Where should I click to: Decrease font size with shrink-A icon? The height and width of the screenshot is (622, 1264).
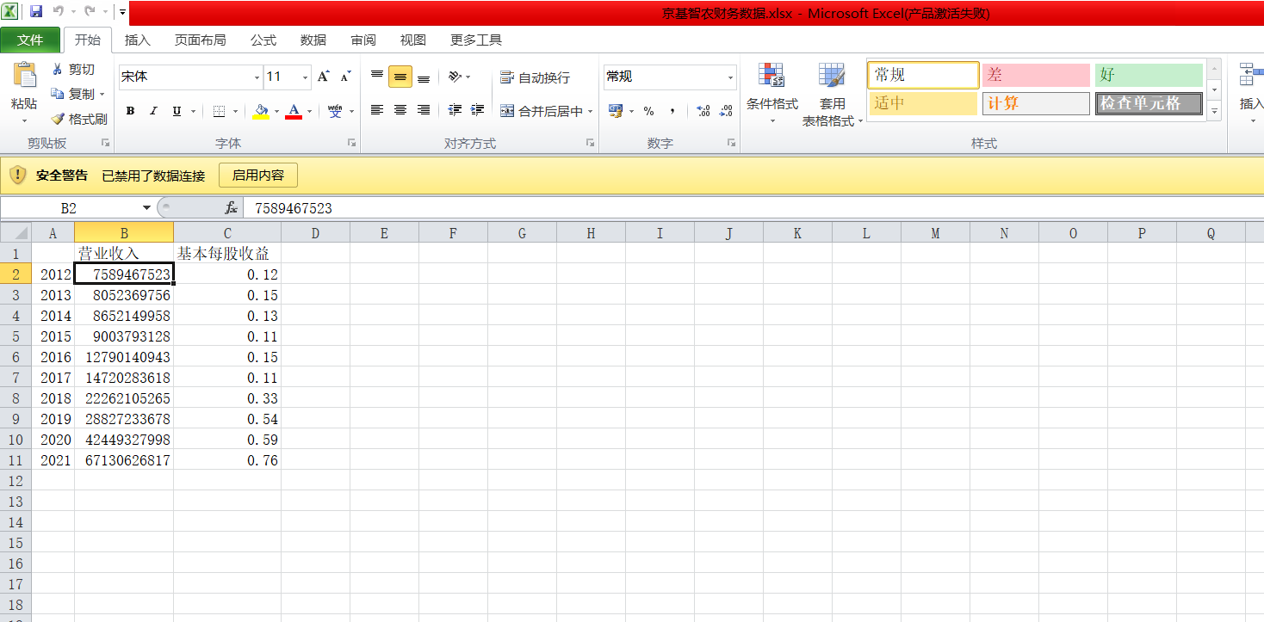pyautogui.click(x=345, y=77)
